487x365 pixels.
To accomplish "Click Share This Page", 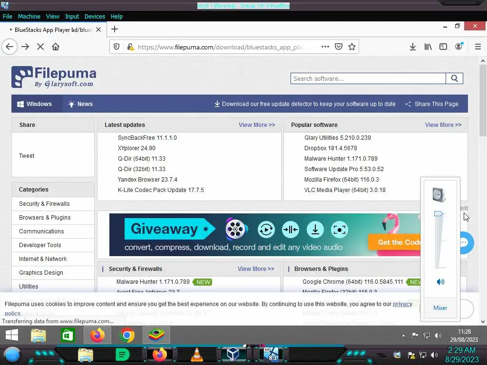I will pos(432,104).
